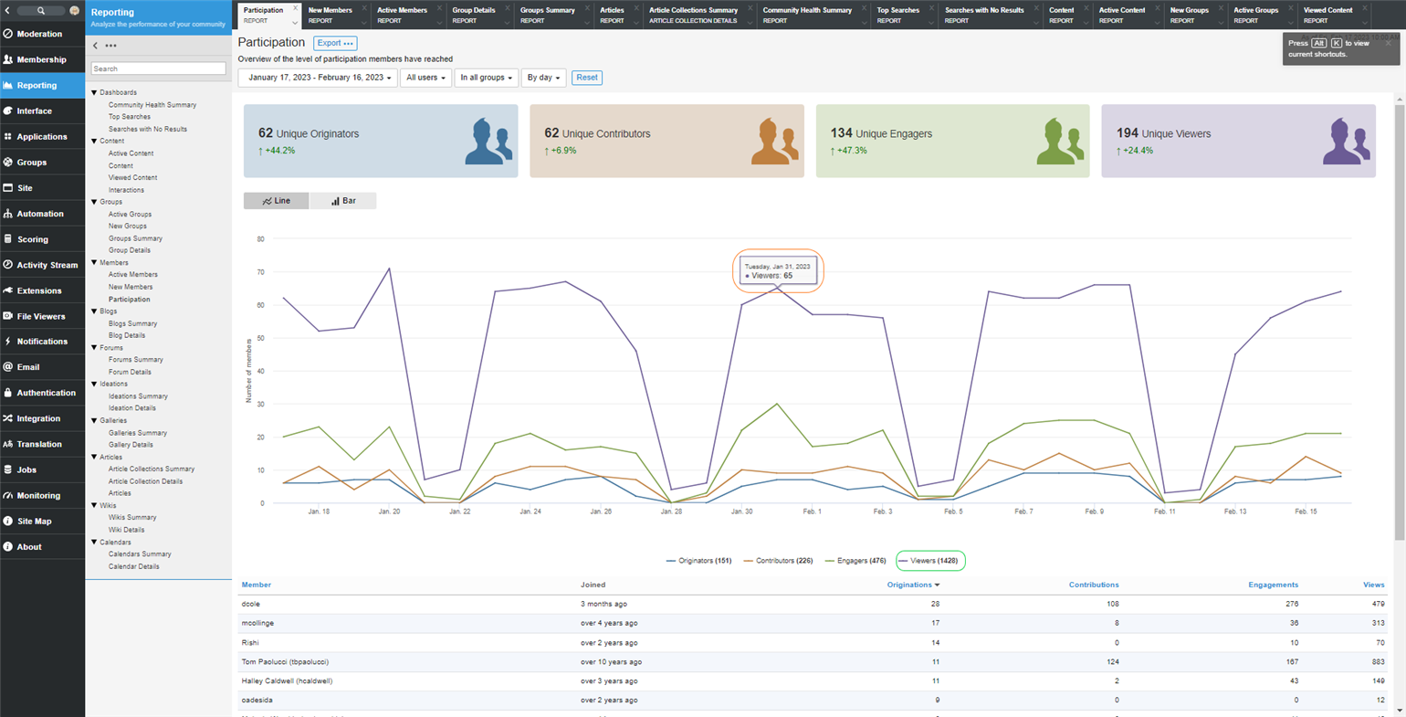Click in the Reporting search field

click(x=158, y=69)
